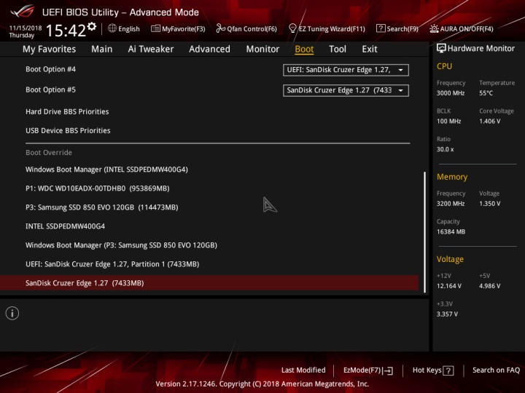525x393 pixels.
Task: Click the Qfan Control fan icon
Action: (221, 28)
